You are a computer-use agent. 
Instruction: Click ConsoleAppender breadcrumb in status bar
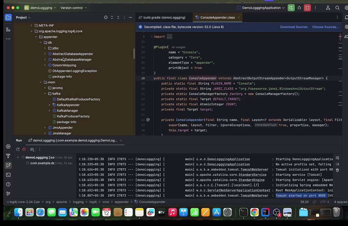(x=150, y=202)
